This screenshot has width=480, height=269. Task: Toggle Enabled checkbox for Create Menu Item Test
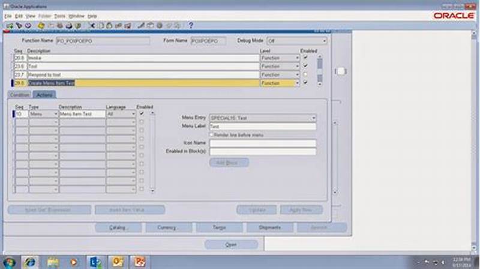tap(305, 82)
